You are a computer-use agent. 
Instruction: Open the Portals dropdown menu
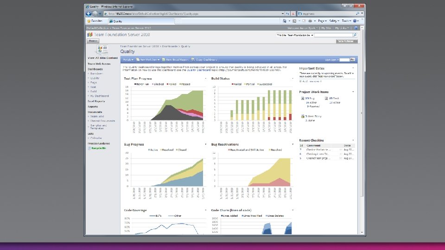click(x=128, y=60)
